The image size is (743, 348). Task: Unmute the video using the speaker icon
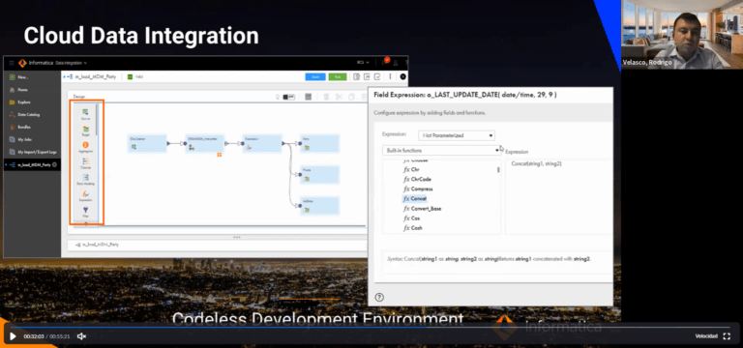81,336
